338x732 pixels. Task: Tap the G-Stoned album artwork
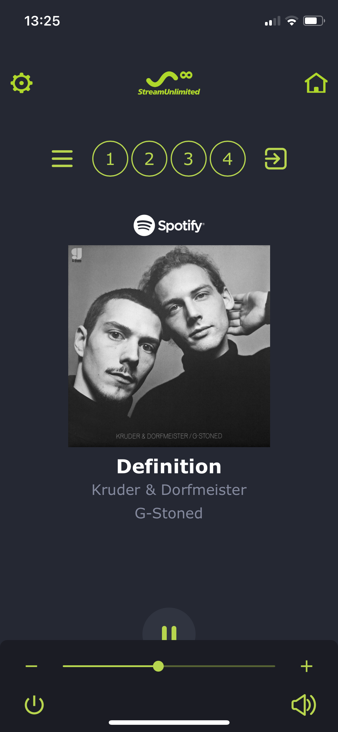169,346
